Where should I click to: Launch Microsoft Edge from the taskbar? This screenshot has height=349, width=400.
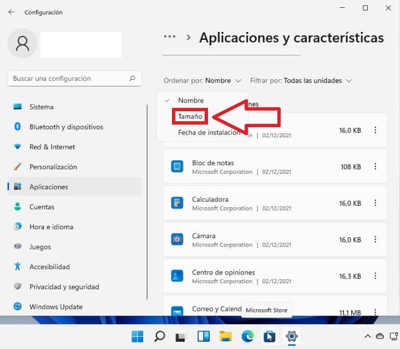tap(248, 336)
